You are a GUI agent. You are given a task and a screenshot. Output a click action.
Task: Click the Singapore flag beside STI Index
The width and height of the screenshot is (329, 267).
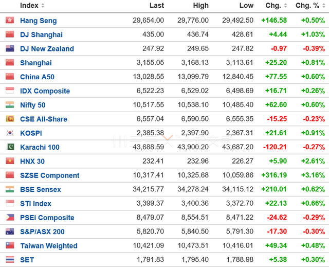10,203
